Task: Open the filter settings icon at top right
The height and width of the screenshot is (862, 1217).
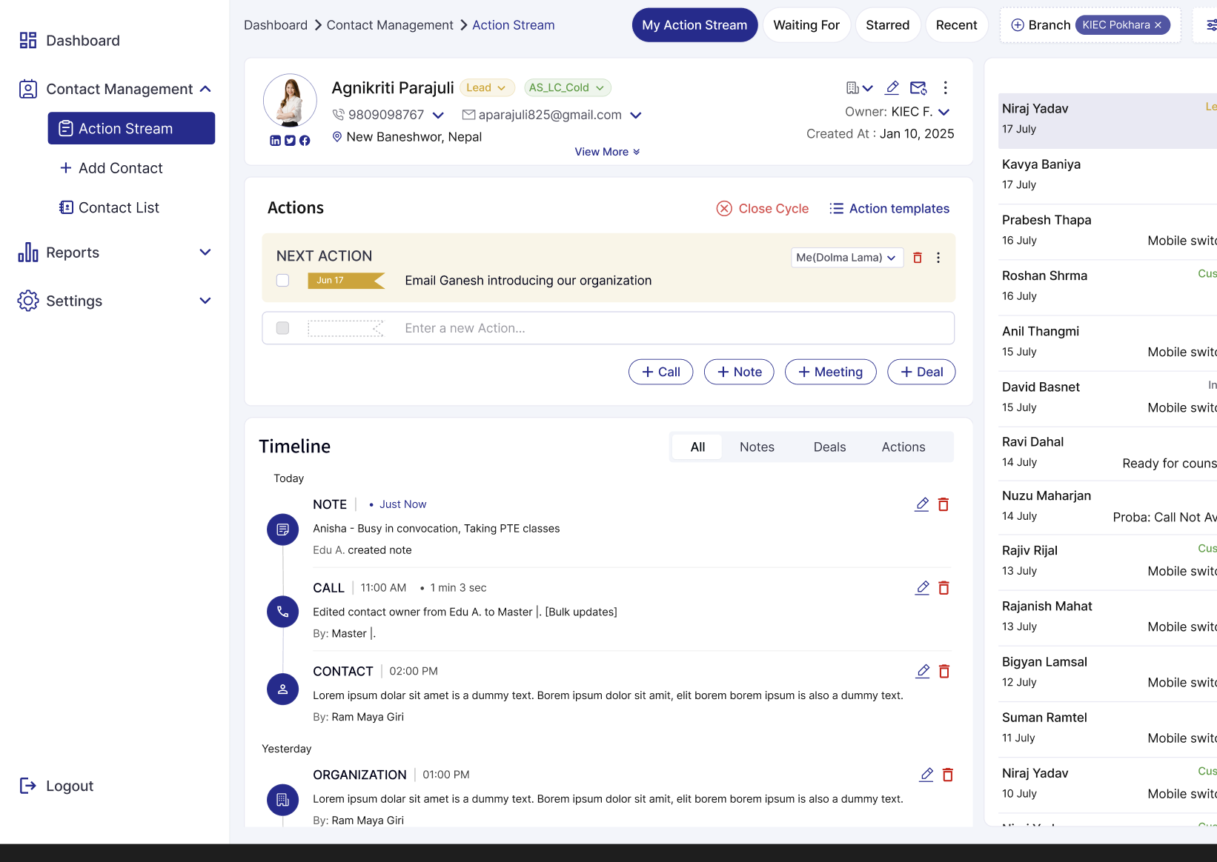Action: point(1211,25)
